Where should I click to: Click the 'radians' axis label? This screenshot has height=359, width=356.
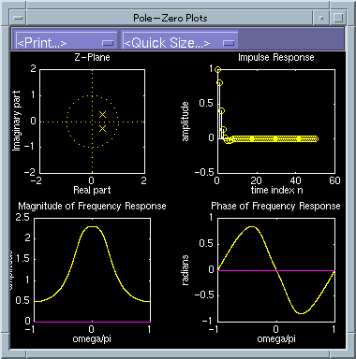click(185, 270)
